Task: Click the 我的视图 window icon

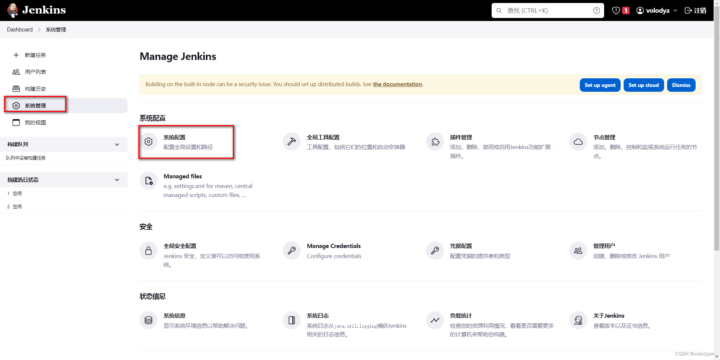Action: pos(16,122)
